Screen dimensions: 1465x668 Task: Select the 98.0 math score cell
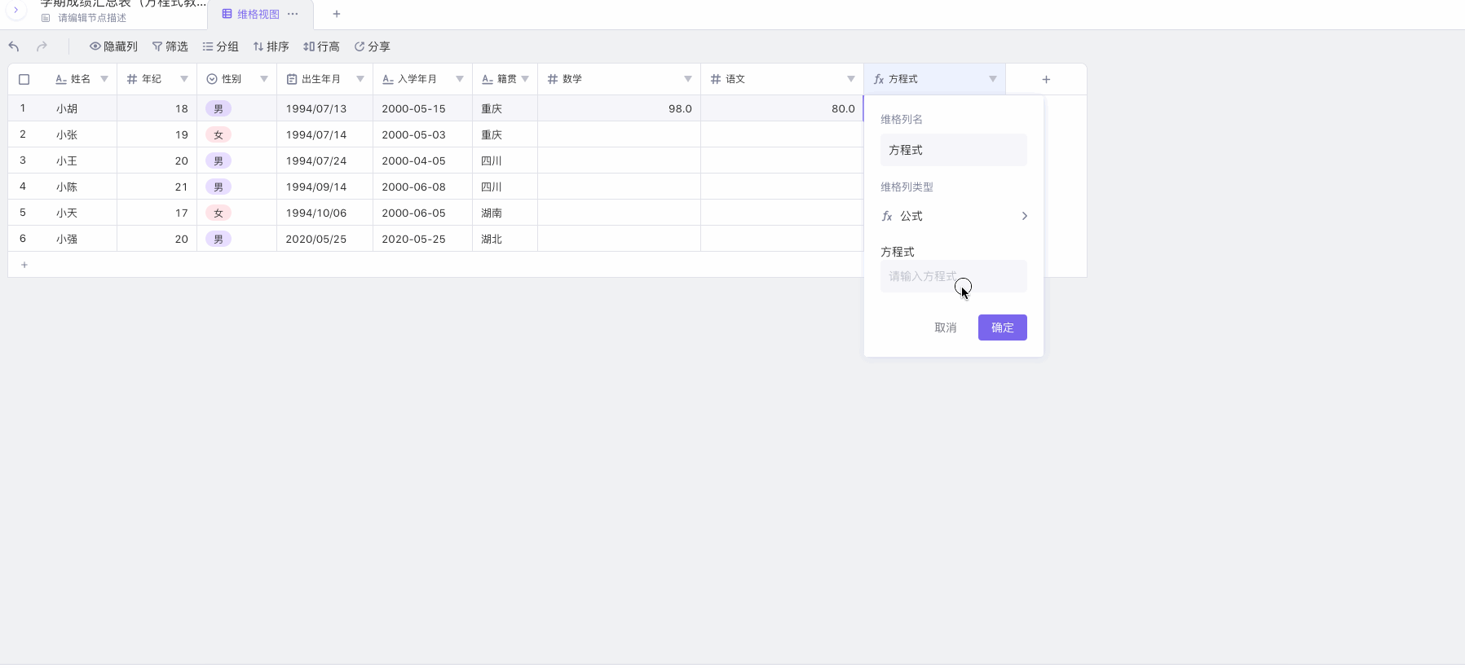[x=619, y=108]
